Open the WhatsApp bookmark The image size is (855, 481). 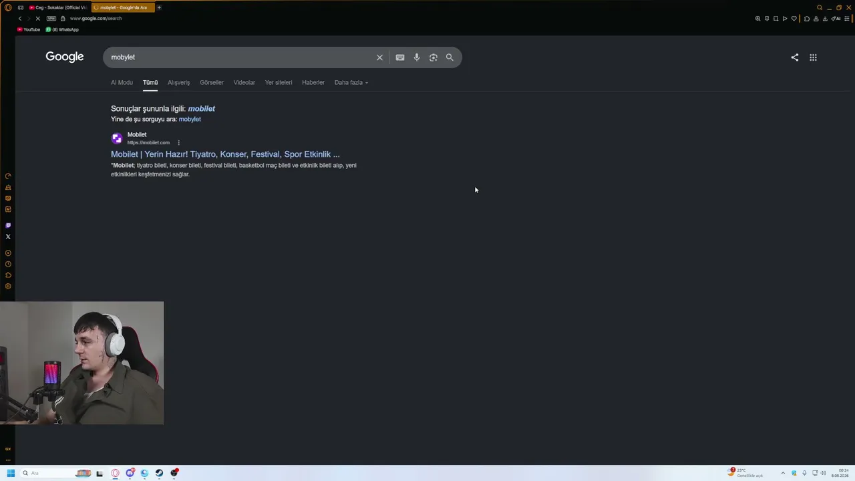click(62, 29)
